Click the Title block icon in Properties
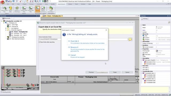 coord(143,54)
